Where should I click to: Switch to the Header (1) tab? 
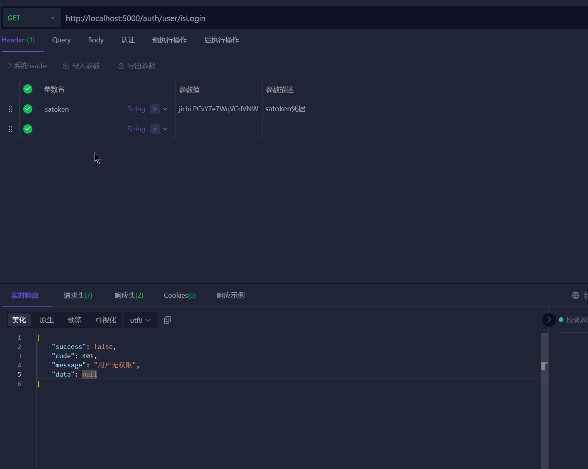click(19, 40)
